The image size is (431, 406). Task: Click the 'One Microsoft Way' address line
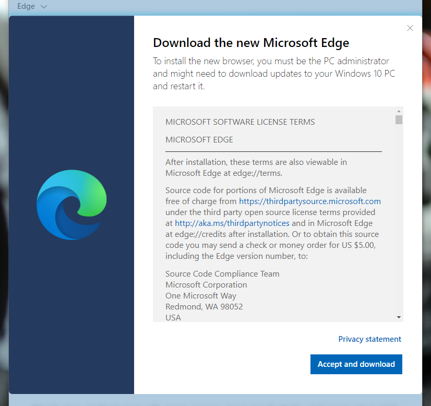pos(201,296)
